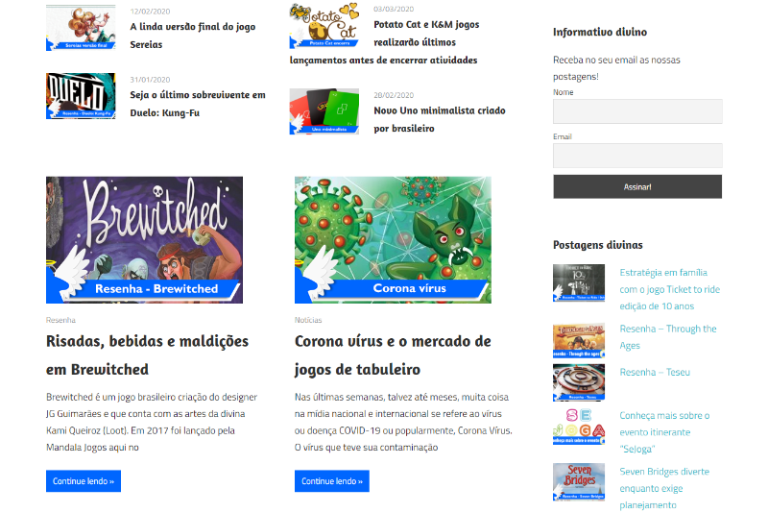Click the Corona vírus banner image
The width and height of the screenshot is (768, 513).
tap(393, 240)
